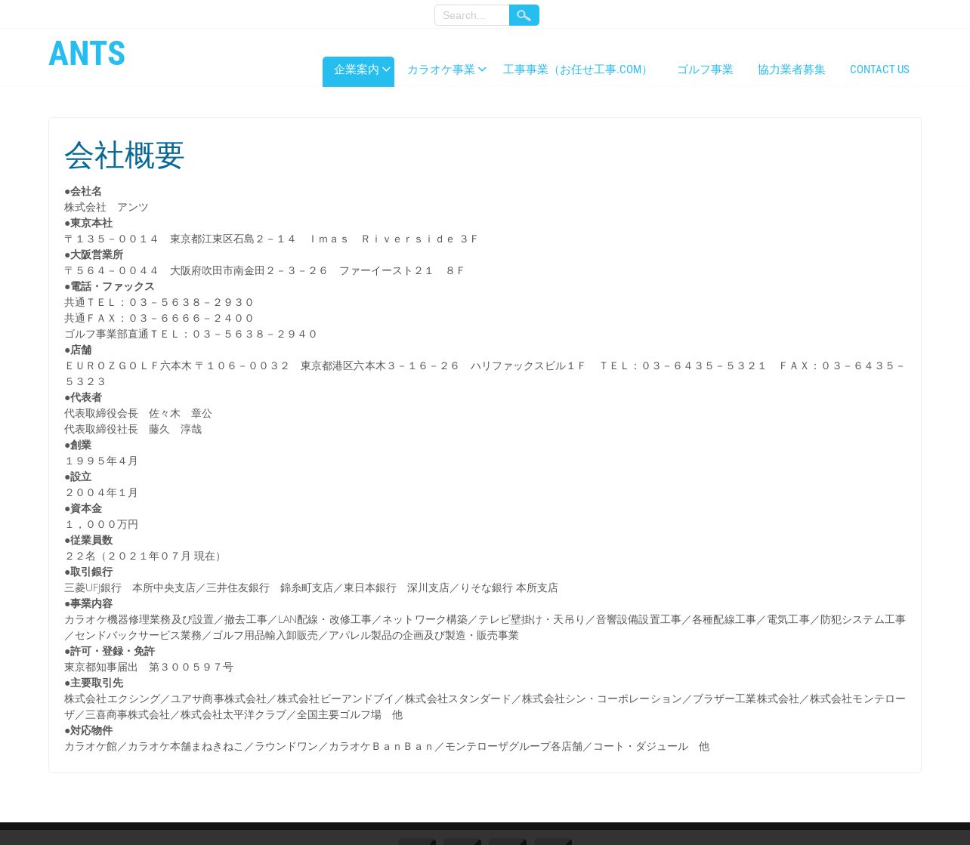
Task: Expand the 企業案内 dropdown menu
Action: [358, 70]
